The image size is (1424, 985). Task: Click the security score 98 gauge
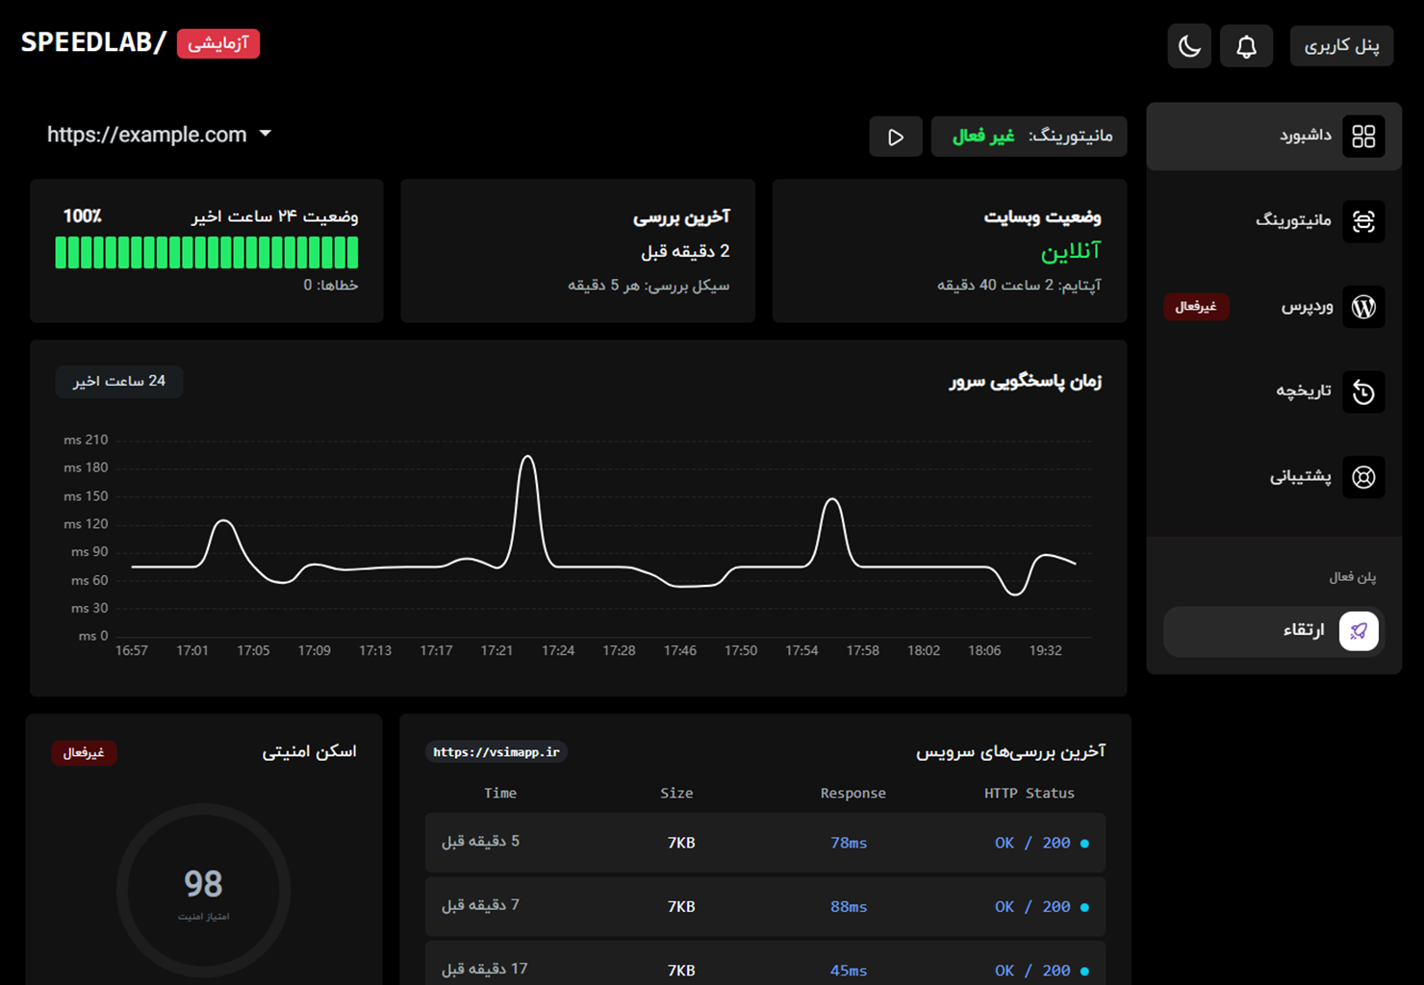coord(203,890)
